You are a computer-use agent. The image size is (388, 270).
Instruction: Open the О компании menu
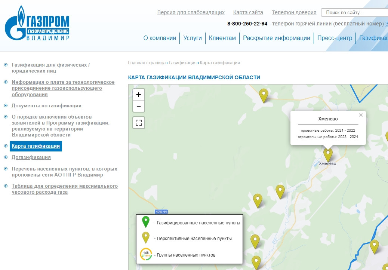point(160,38)
